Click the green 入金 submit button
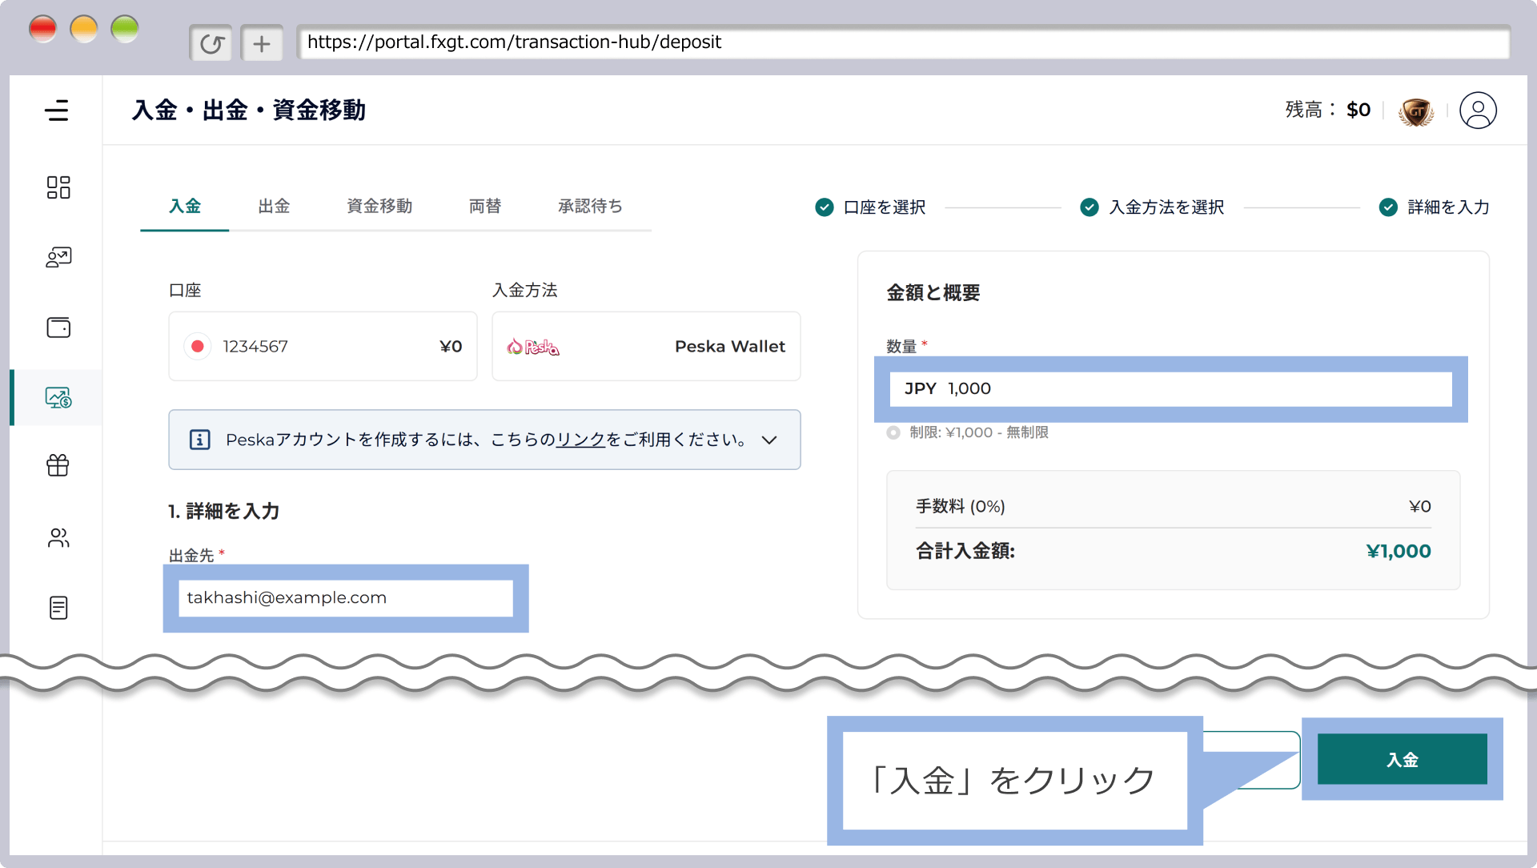This screenshot has height=868, width=1537. 1403,759
